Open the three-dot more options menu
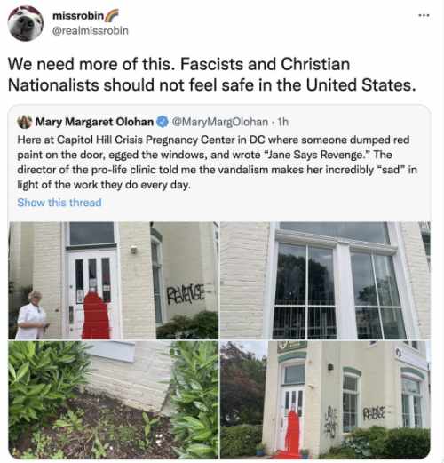444x463 pixels. (x=424, y=15)
